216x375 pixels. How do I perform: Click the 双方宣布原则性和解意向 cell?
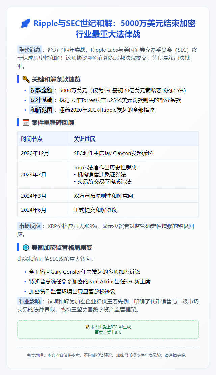[134, 196]
